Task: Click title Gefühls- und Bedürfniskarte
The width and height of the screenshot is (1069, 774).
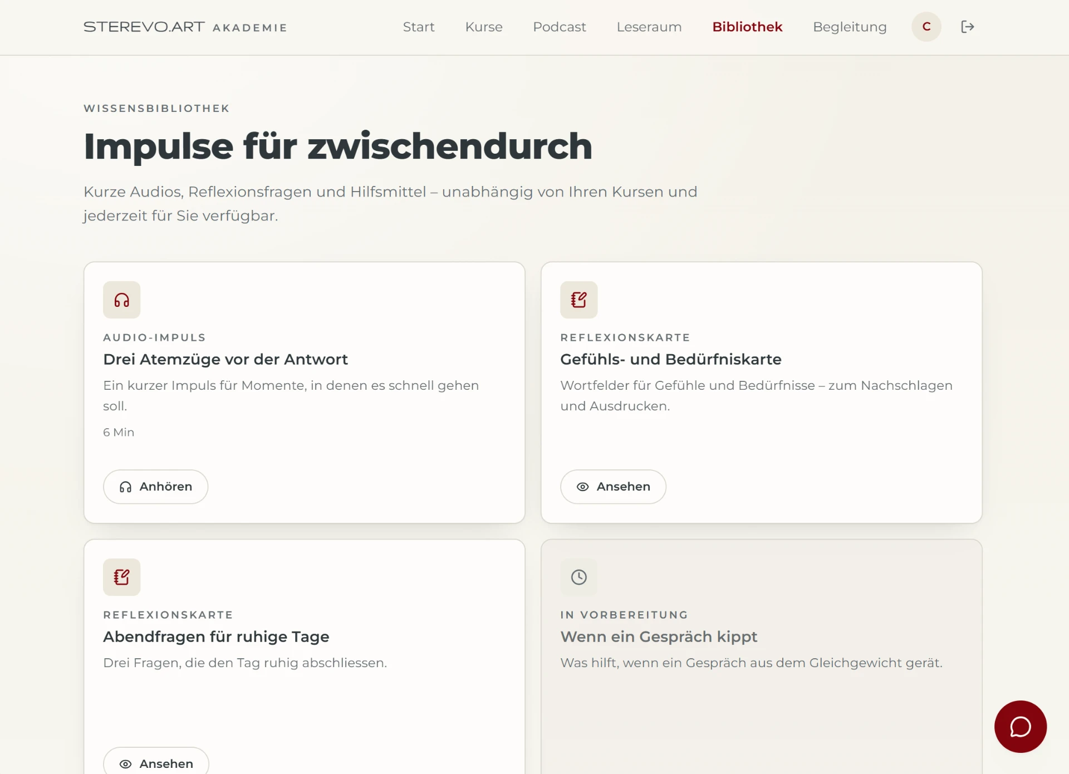Action: click(x=671, y=359)
